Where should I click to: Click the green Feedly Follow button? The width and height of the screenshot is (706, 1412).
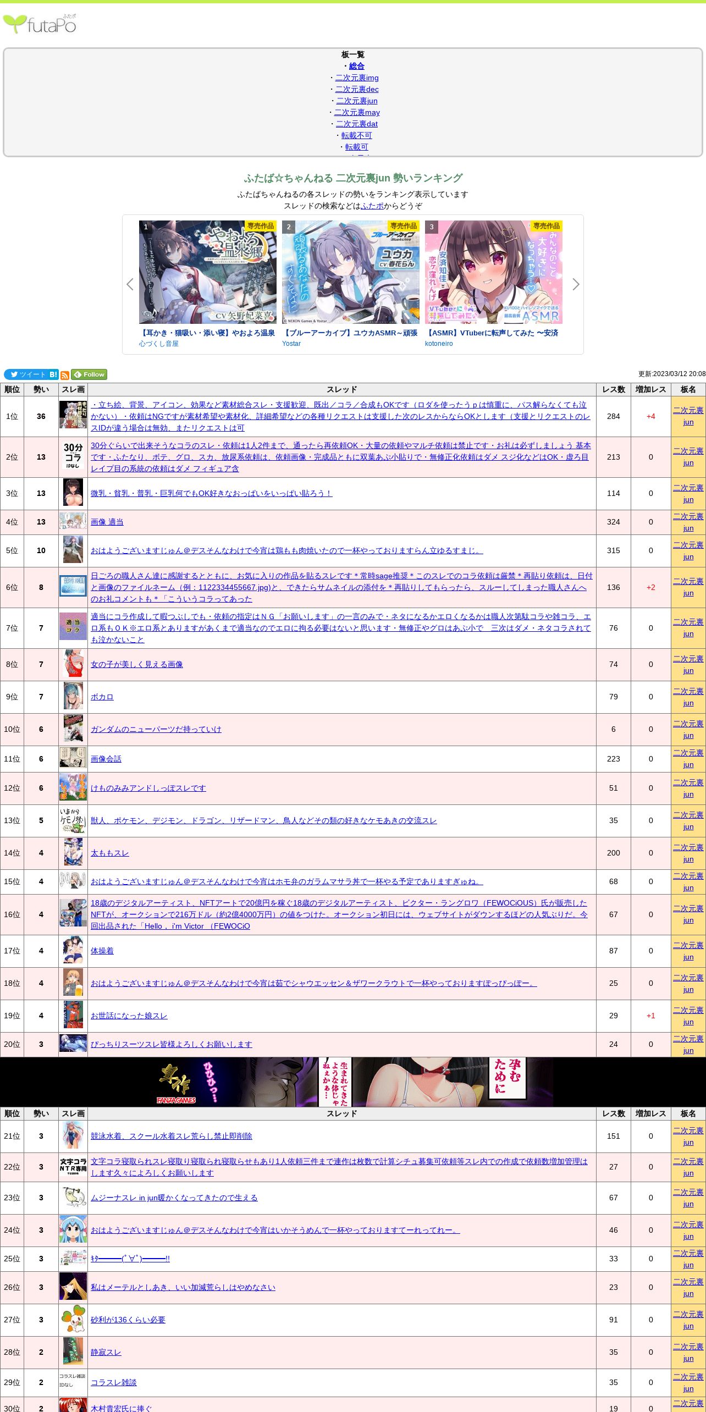89,374
